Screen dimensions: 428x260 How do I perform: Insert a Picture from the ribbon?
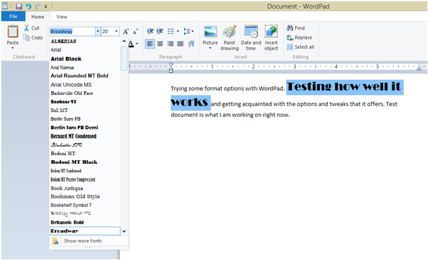click(210, 37)
